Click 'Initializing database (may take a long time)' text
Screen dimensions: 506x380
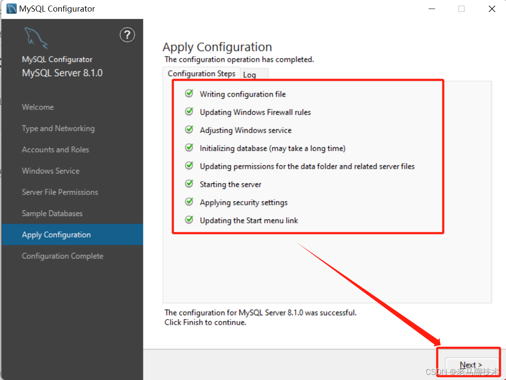coord(273,148)
